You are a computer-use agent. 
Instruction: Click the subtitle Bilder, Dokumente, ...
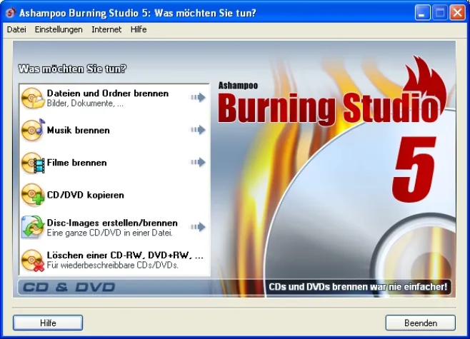coord(85,103)
